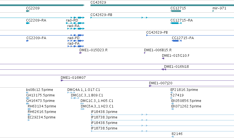Select the IP18438.3prime label
This screenshot has width=234, height=138.
[x=104, y=112]
